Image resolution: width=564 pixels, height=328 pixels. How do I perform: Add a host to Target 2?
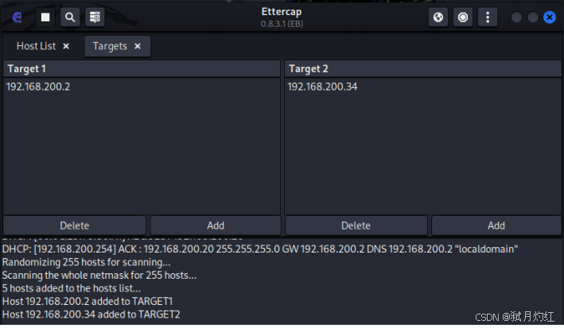point(496,226)
